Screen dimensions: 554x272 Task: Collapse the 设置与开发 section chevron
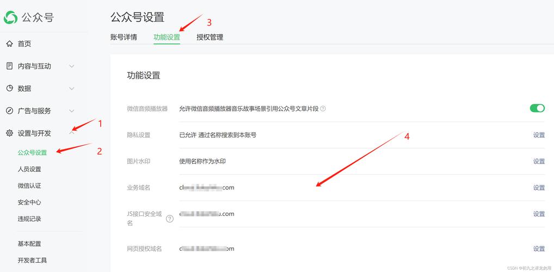(x=71, y=133)
